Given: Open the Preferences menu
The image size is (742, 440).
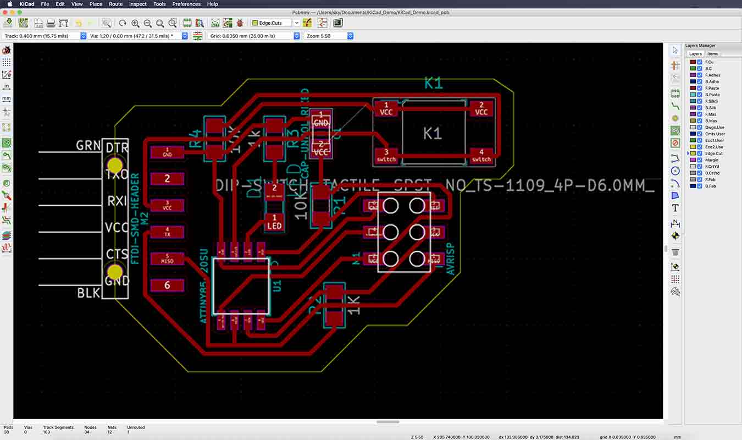Looking at the screenshot, I should tap(186, 4).
